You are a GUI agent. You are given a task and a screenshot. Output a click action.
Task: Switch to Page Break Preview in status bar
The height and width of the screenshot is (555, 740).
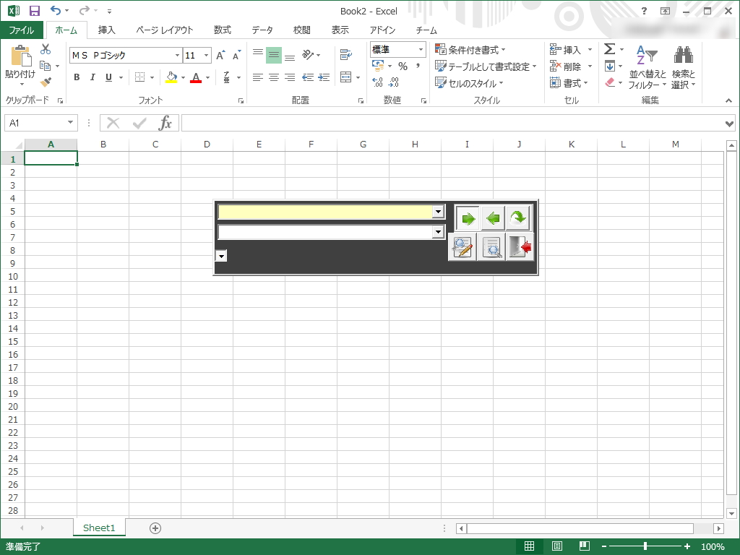pyautogui.click(x=584, y=546)
